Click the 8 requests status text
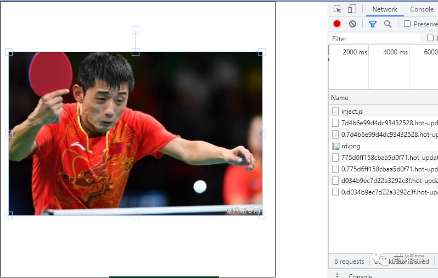 pos(349,261)
